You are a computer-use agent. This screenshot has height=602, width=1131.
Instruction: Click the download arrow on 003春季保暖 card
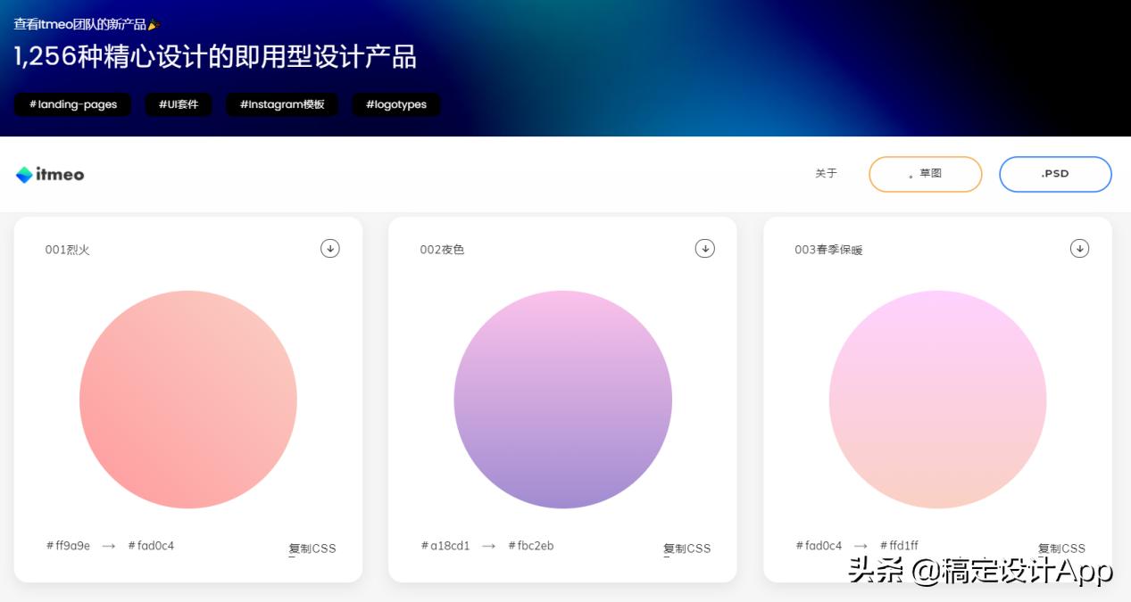coord(1079,249)
